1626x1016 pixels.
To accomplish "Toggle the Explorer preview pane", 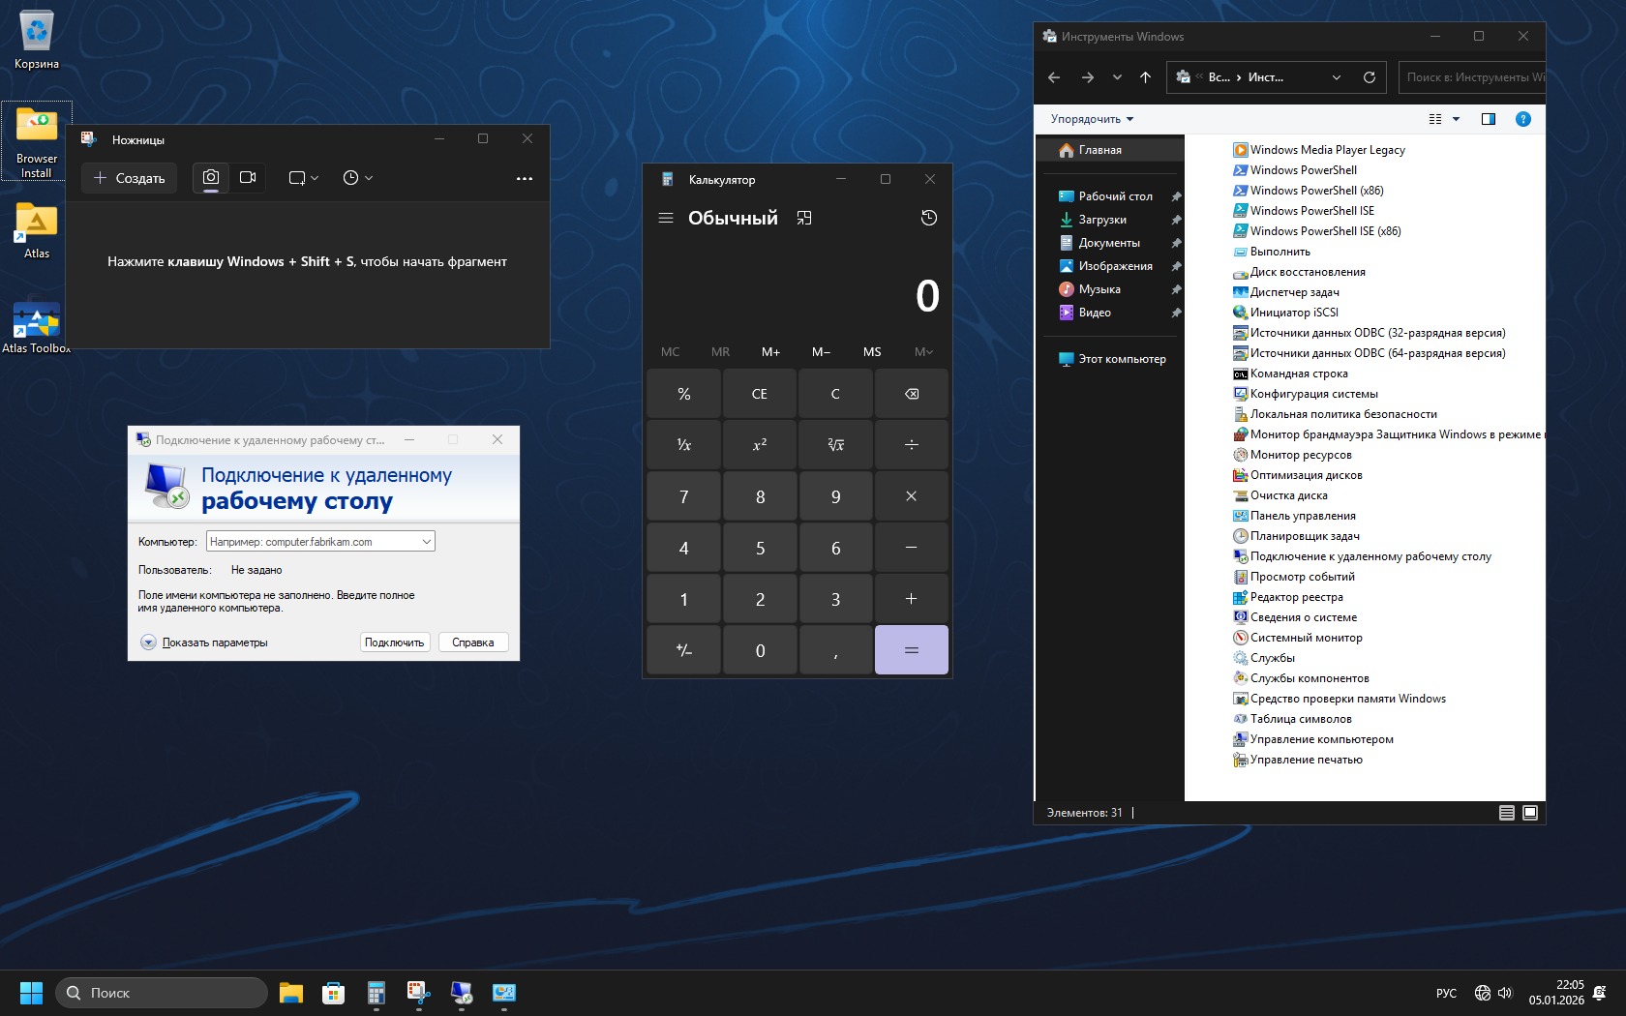I will tap(1489, 119).
